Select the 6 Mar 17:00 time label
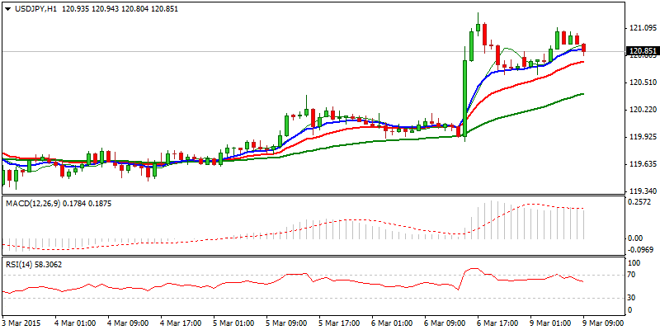660x330 pixels. (495, 323)
